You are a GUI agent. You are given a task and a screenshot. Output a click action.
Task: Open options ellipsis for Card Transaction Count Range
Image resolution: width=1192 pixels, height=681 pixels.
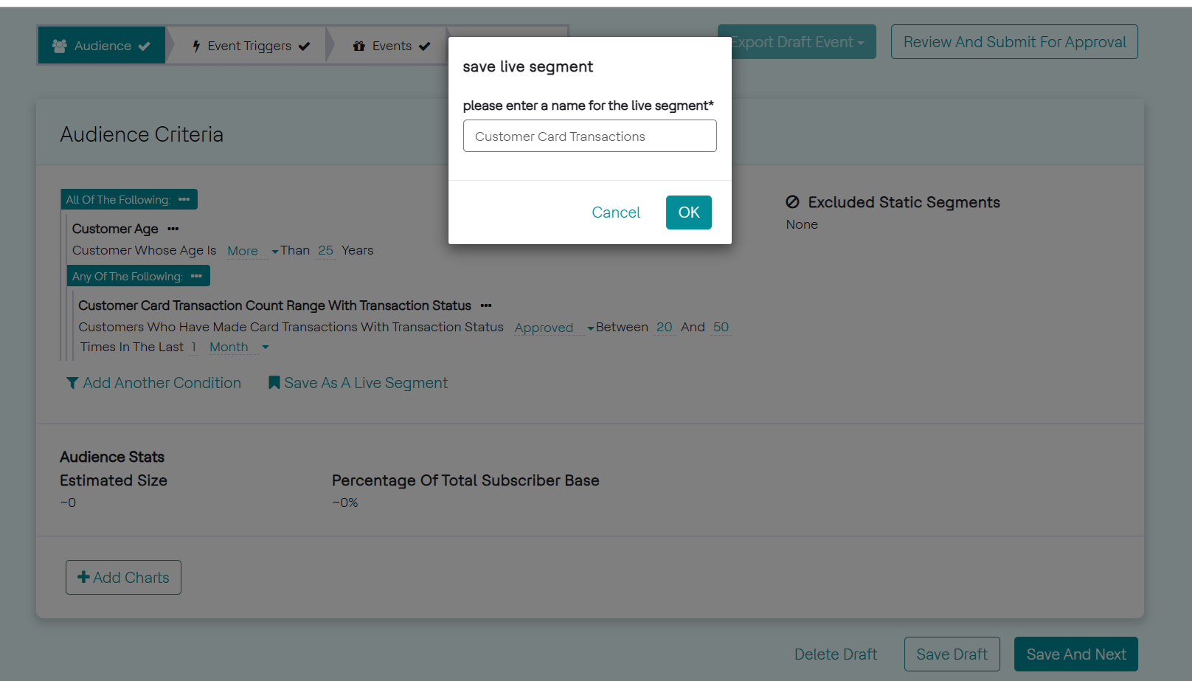pos(486,305)
